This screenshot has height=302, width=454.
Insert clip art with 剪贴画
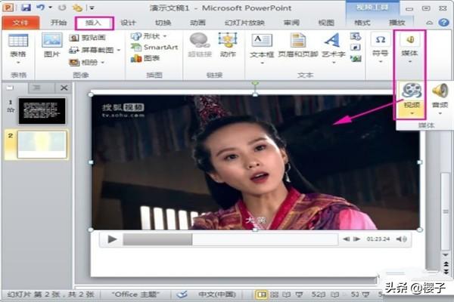[x=88, y=38]
